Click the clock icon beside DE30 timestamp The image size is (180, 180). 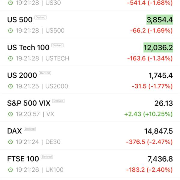tap(10, 142)
